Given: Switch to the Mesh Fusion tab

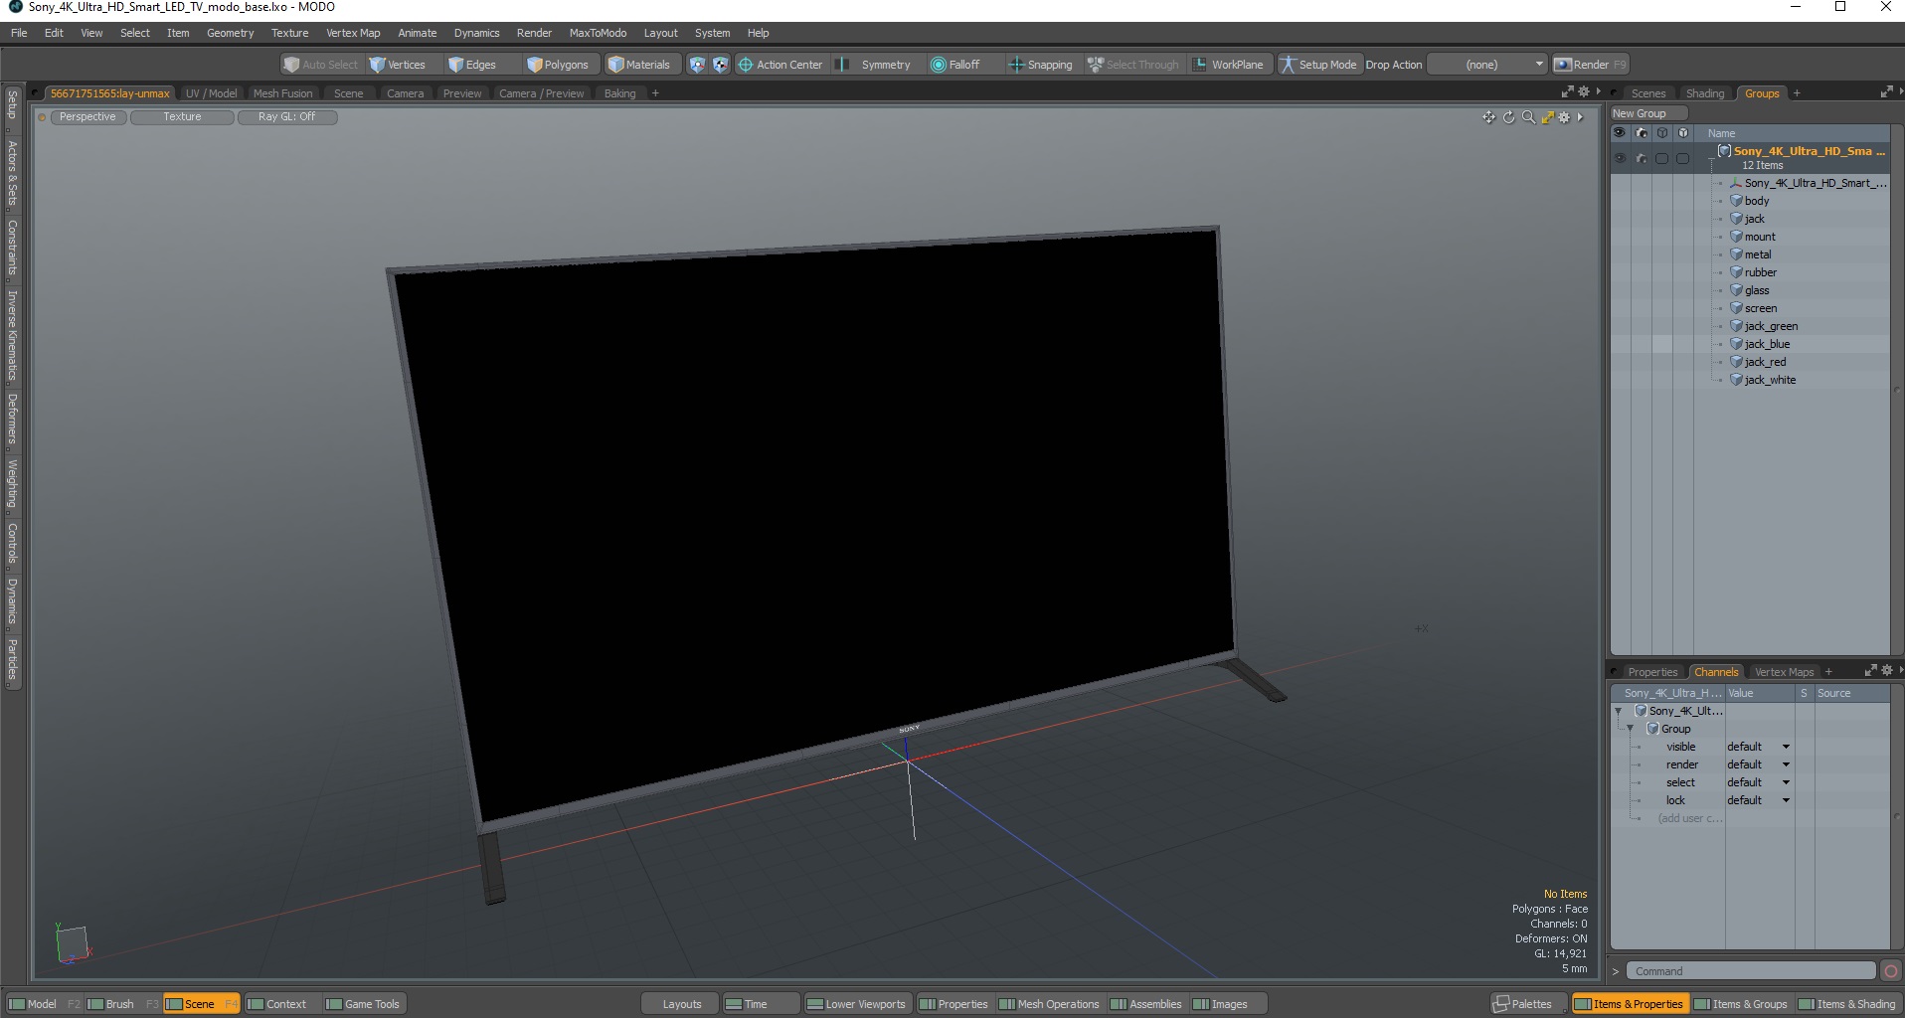Looking at the screenshot, I should (x=282, y=93).
